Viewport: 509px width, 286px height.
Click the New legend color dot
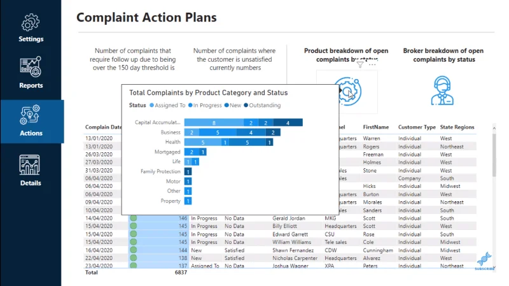point(227,105)
